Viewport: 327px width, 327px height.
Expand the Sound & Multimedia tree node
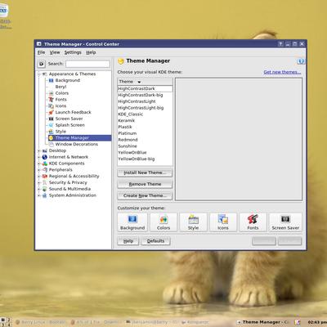tap(39, 189)
